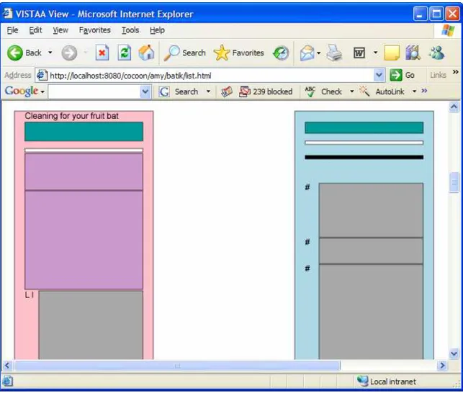463x393 pixels.
Task: Click 'Cleaning for your fruit bat' heading
Action: pyautogui.click(x=71, y=116)
